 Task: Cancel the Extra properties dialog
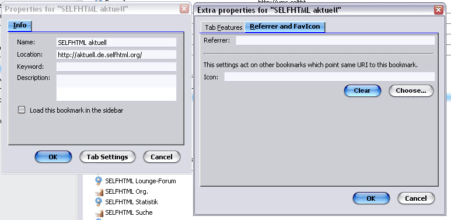tap(416, 198)
